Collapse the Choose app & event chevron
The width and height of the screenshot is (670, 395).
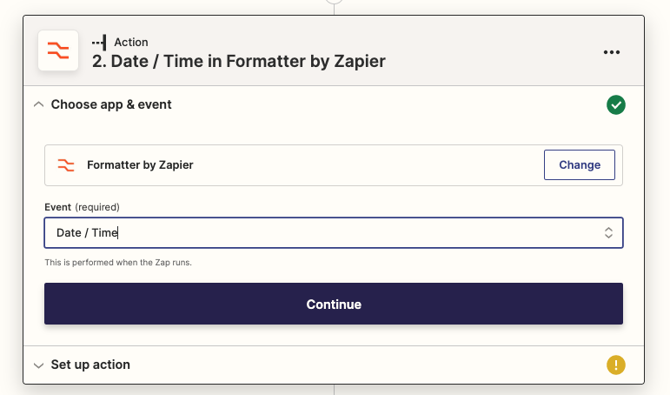click(x=38, y=104)
